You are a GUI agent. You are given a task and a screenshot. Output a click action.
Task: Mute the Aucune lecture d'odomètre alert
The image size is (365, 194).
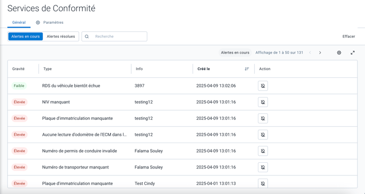263,135
